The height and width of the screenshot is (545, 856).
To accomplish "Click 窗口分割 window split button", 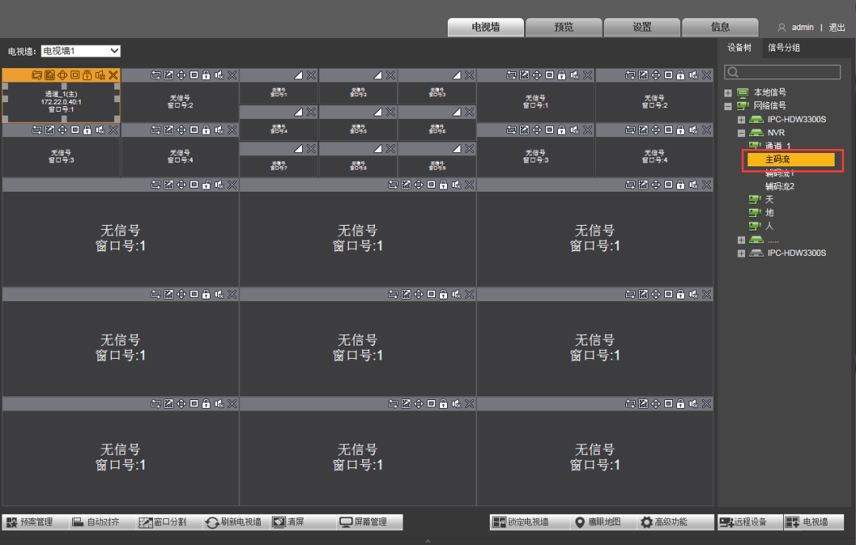I will (162, 522).
